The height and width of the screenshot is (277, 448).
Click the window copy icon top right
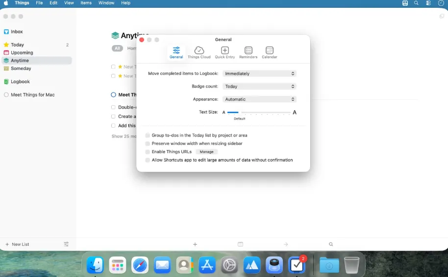(x=442, y=16)
